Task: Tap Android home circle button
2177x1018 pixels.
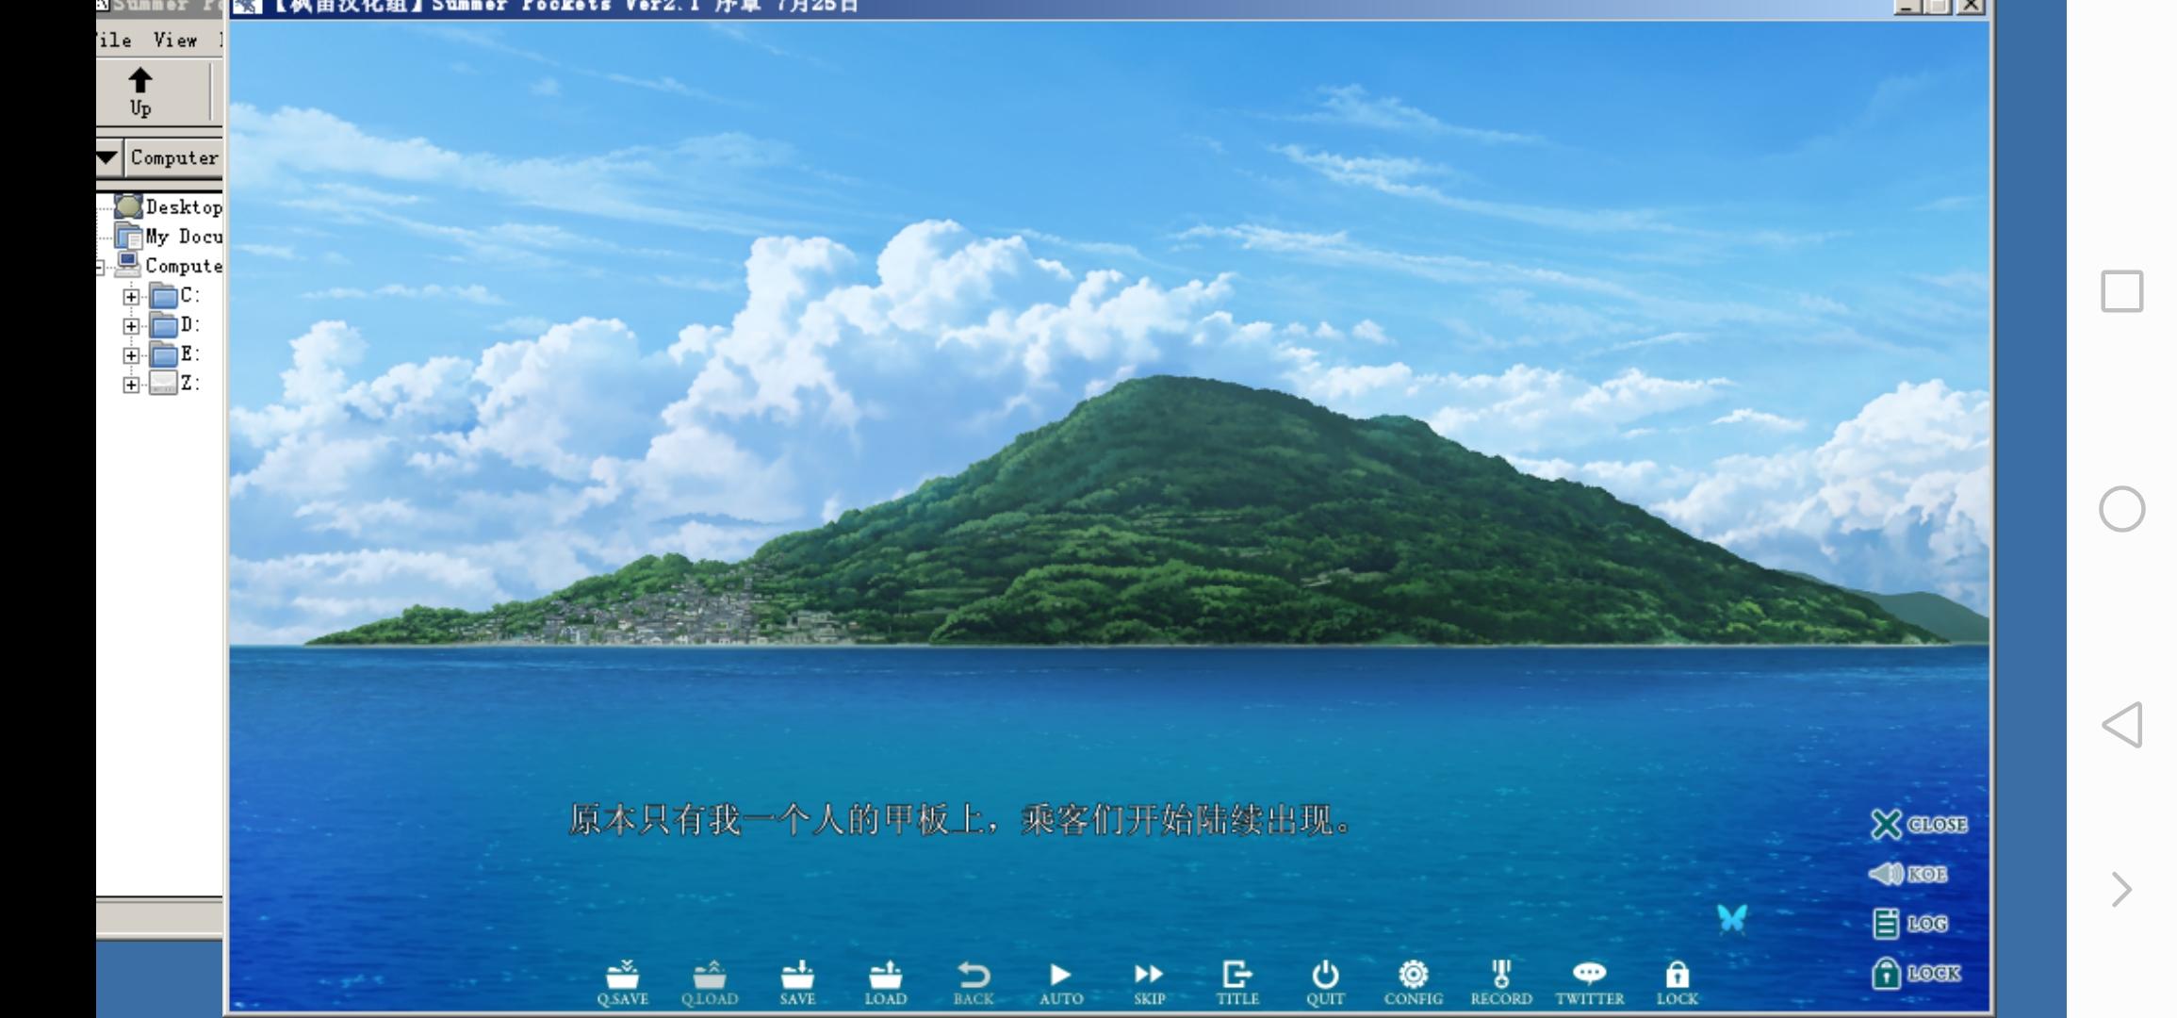Action: (2122, 509)
